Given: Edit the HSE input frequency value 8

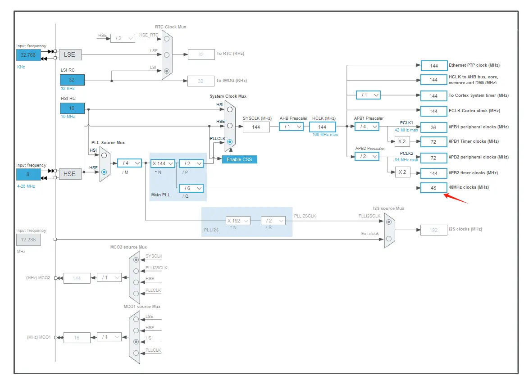Looking at the screenshot, I should [x=28, y=174].
